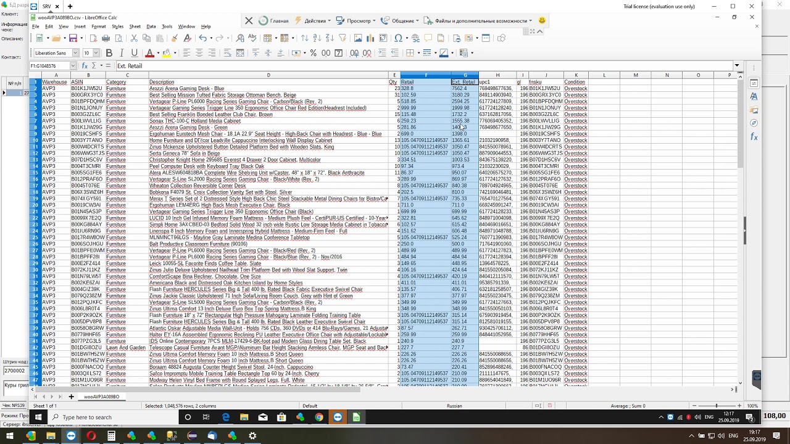Viewport: 790px width, 444px height.
Task: Click the Russian language status field
Action: click(454, 406)
